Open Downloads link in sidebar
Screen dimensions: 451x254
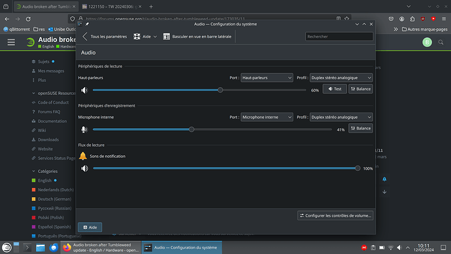pos(48,139)
